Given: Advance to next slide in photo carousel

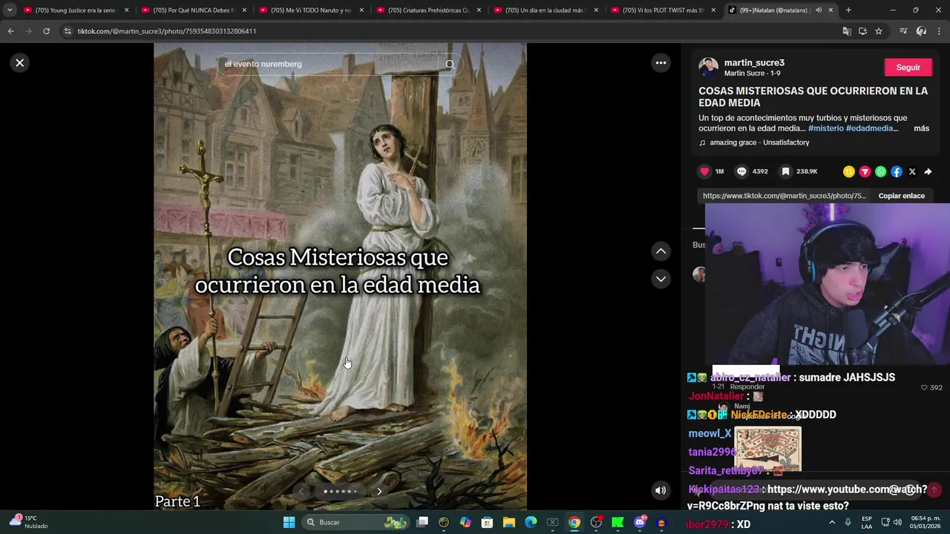Looking at the screenshot, I should [x=379, y=491].
